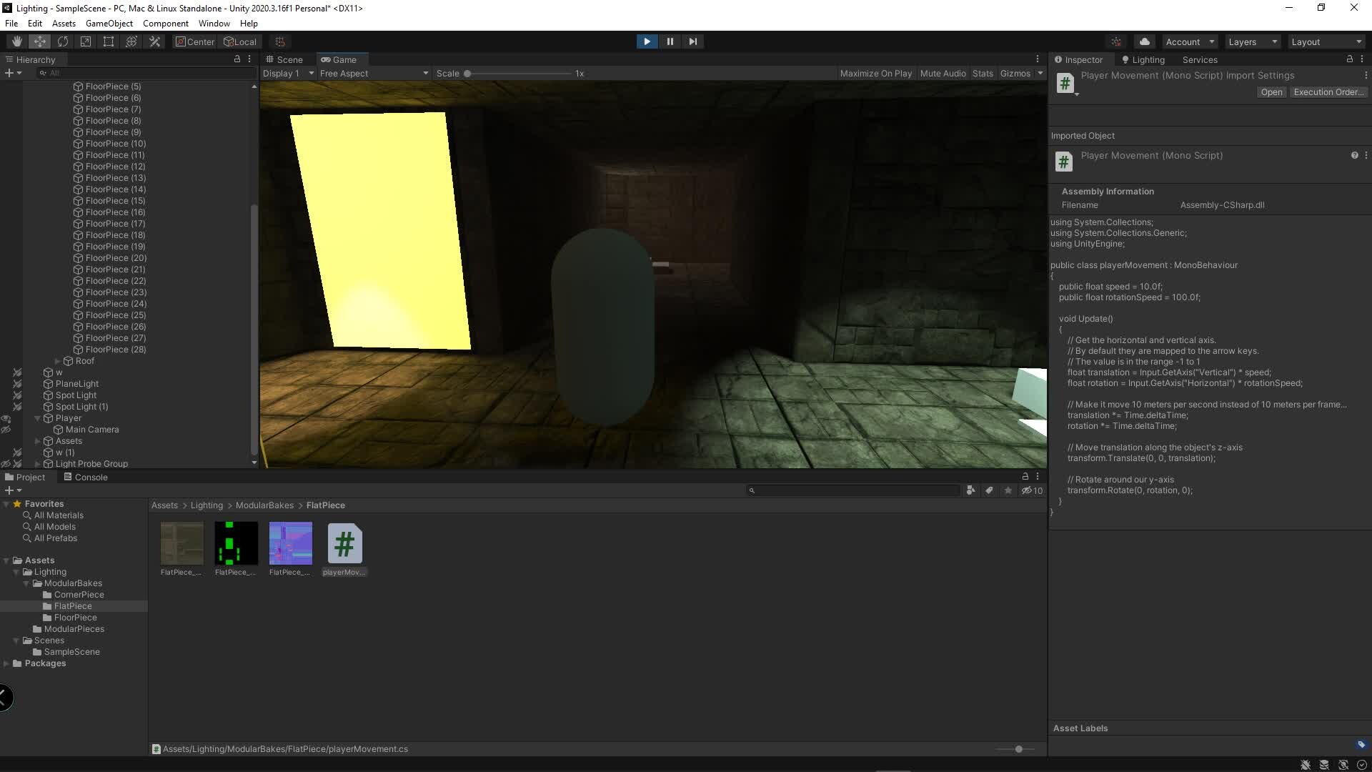Click the Execution Order button
Image resolution: width=1372 pixels, height=772 pixels.
tap(1328, 91)
